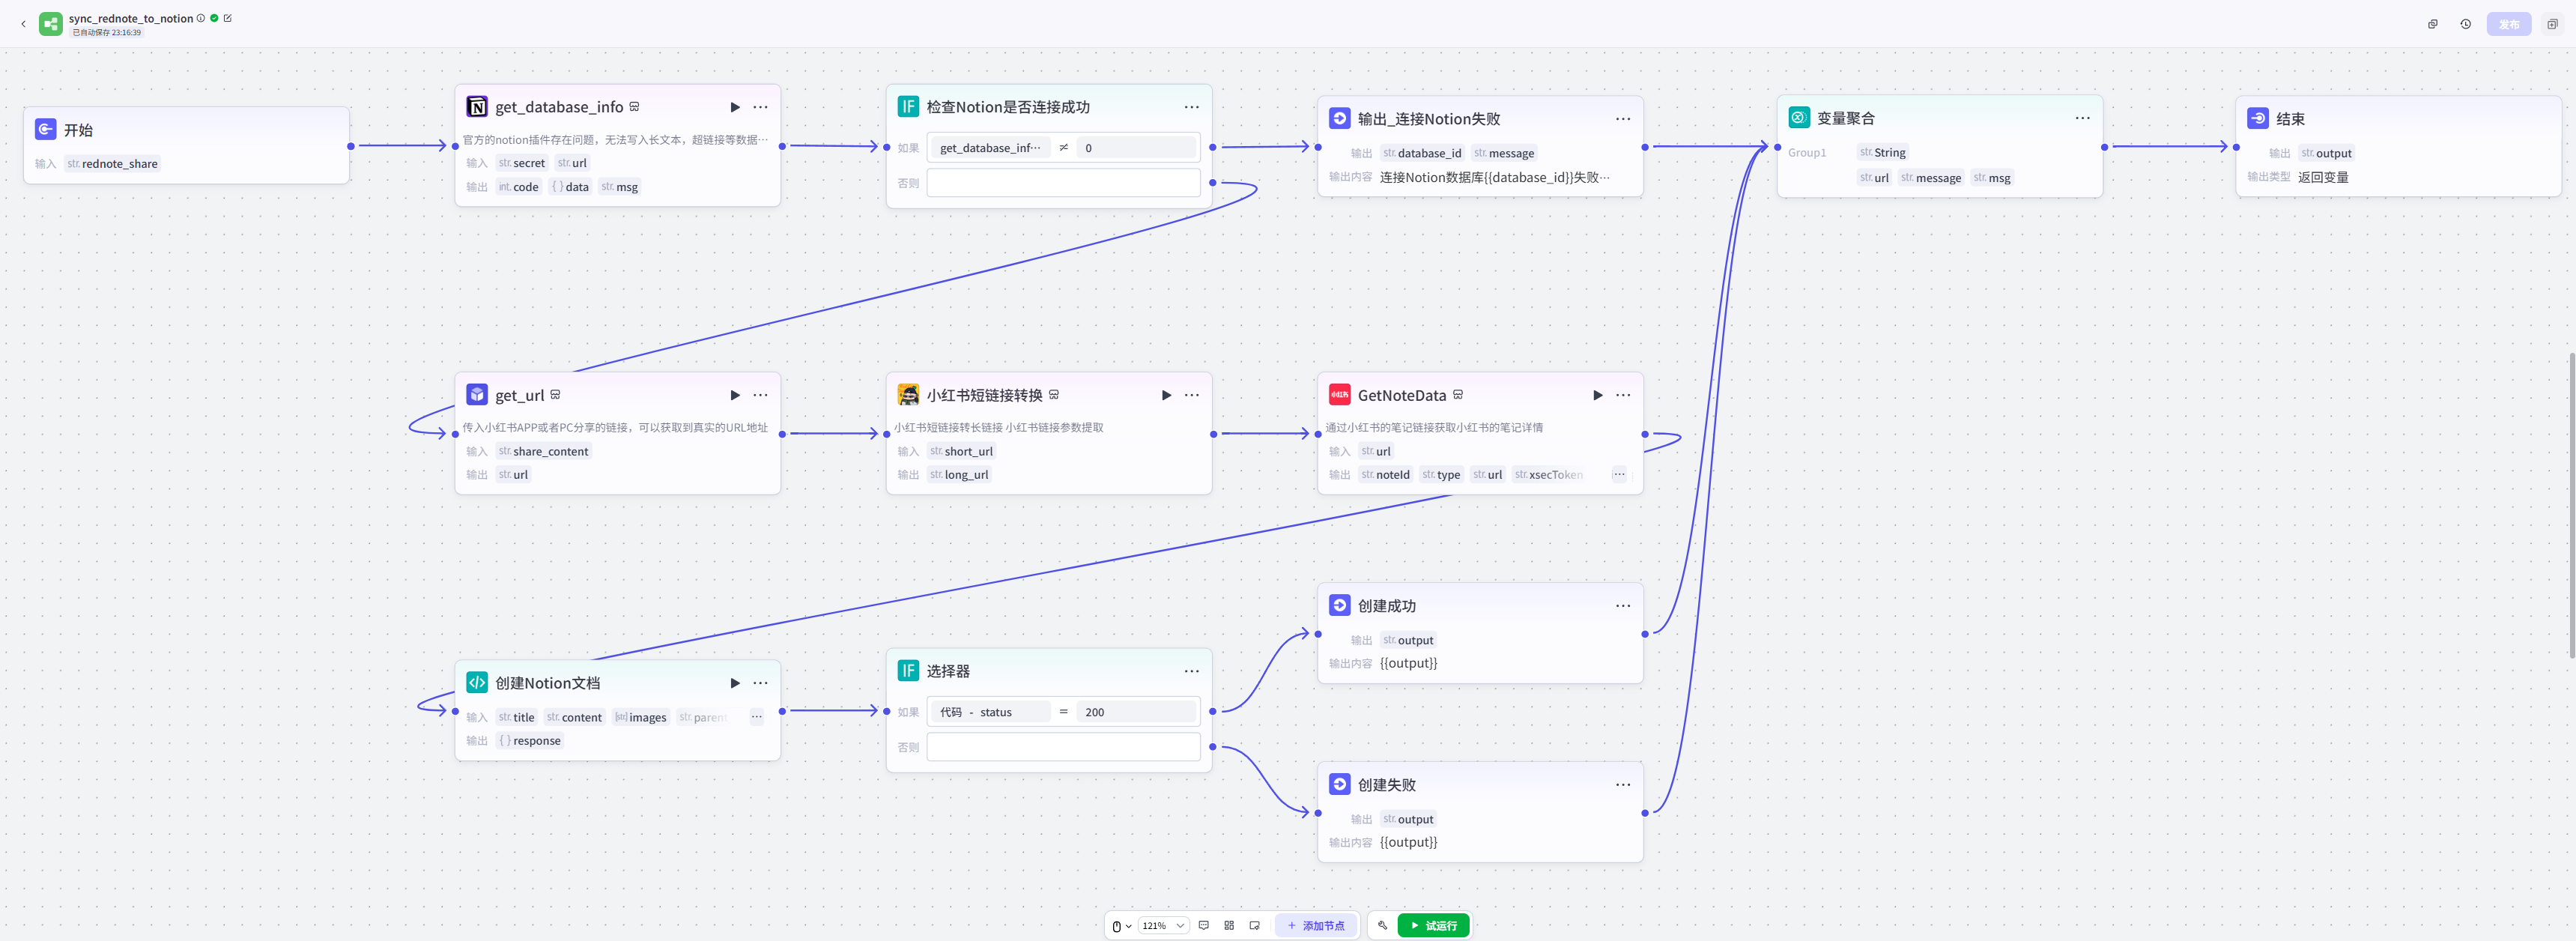Click the publish 发布 button
This screenshot has height=941, width=2576.
[2509, 24]
